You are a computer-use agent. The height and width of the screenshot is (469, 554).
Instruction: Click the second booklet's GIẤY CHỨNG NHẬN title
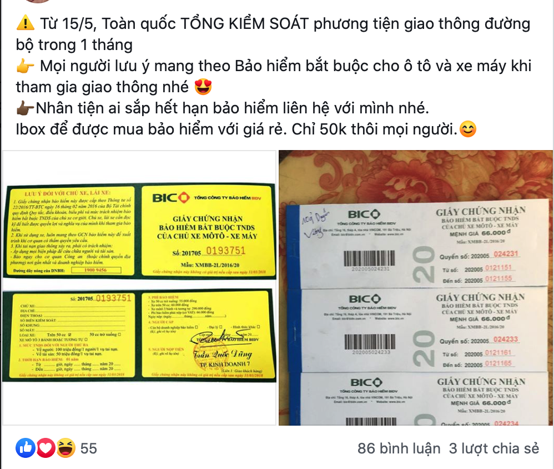pyautogui.click(x=480, y=297)
